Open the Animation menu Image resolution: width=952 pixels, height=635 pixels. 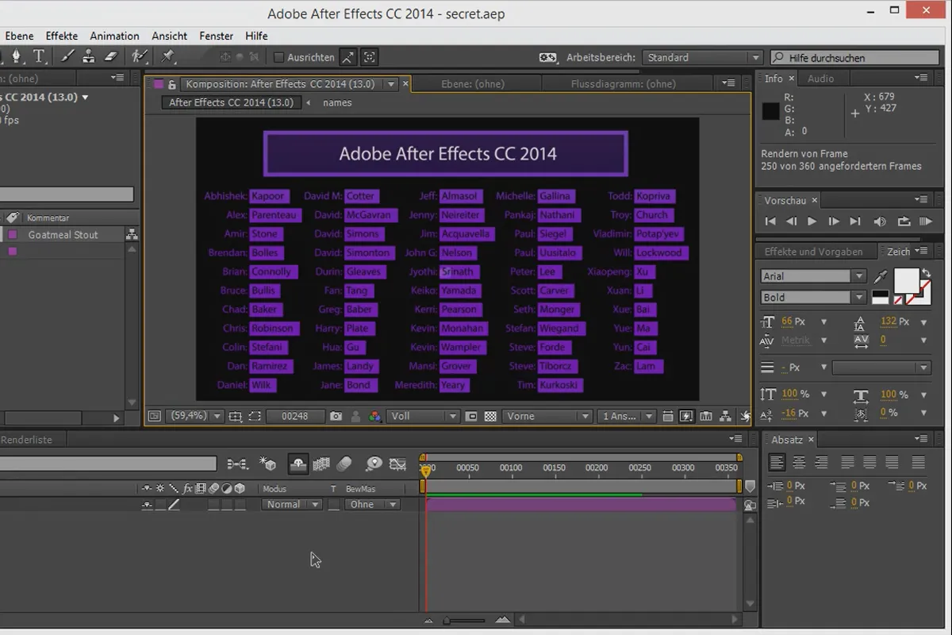click(114, 36)
